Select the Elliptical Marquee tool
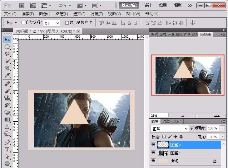 tap(7, 47)
